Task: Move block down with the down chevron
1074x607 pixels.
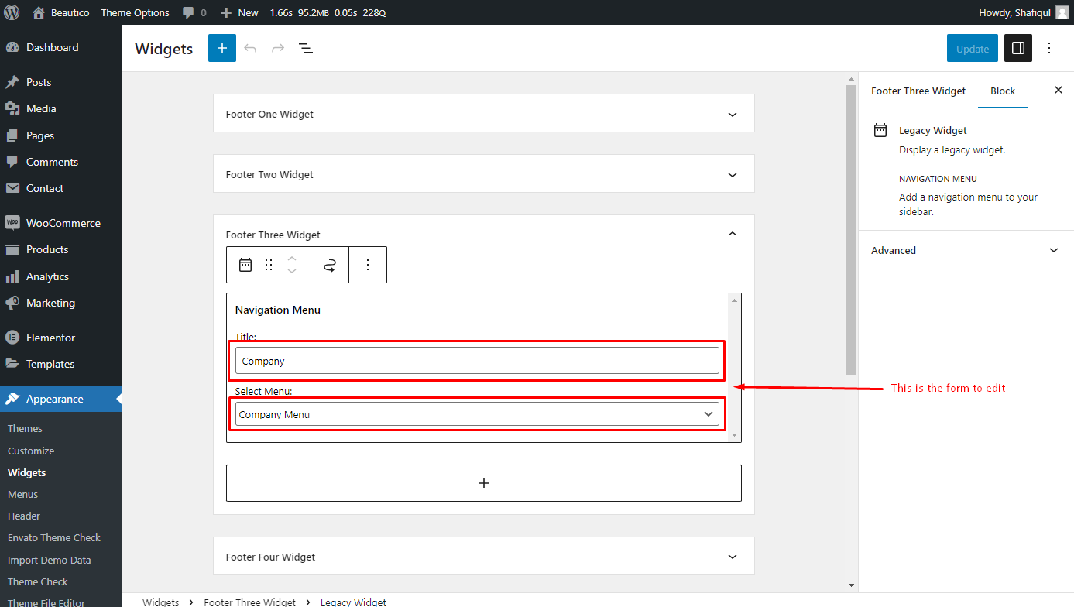Action: pyautogui.click(x=292, y=272)
